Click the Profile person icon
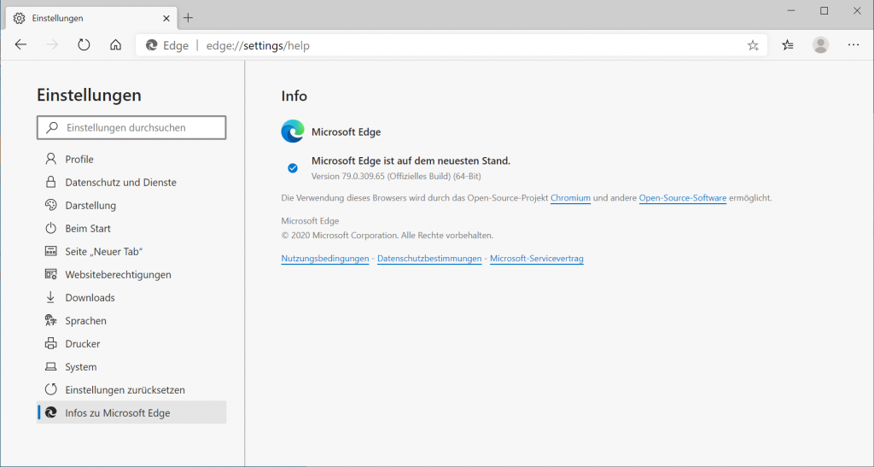Image resolution: width=874 pixels, height=467 pixels. 50,159
